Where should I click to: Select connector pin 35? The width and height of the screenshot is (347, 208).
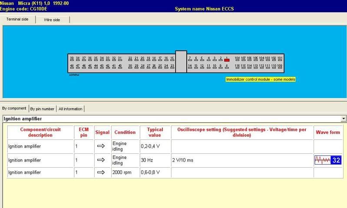point(96,59)
